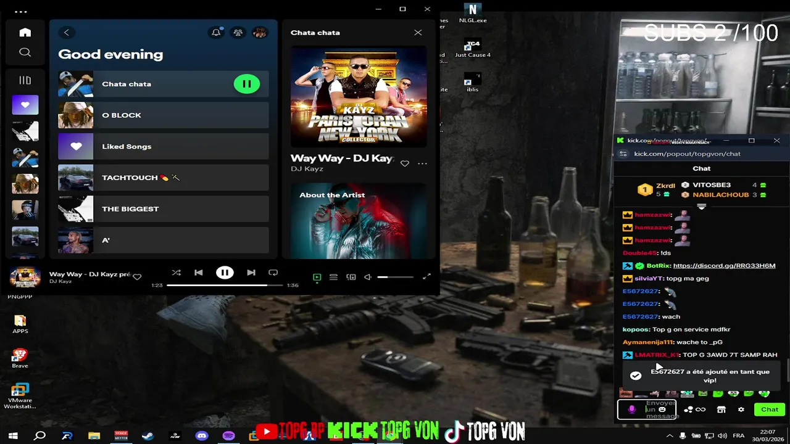Launch Brave from the desktop
Screen dimensions: 790x444
click(x=20, y=359)
